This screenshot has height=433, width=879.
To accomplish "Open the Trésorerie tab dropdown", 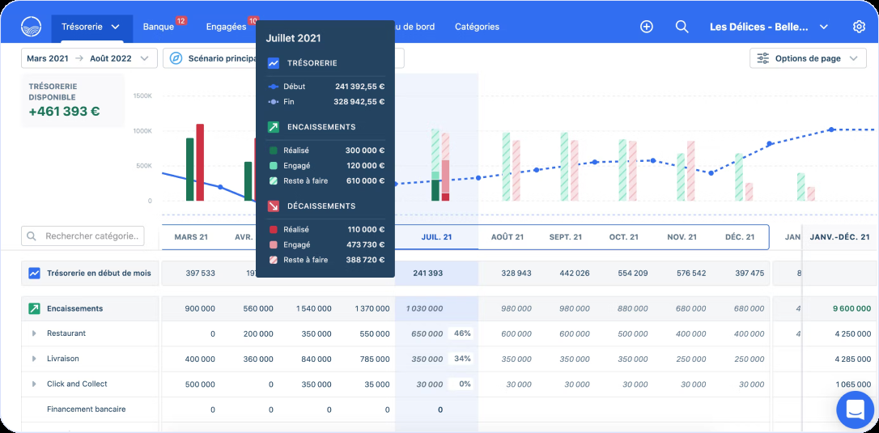I will click(91, 27).
